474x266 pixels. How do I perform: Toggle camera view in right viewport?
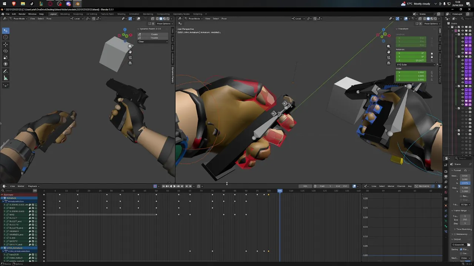388,58
